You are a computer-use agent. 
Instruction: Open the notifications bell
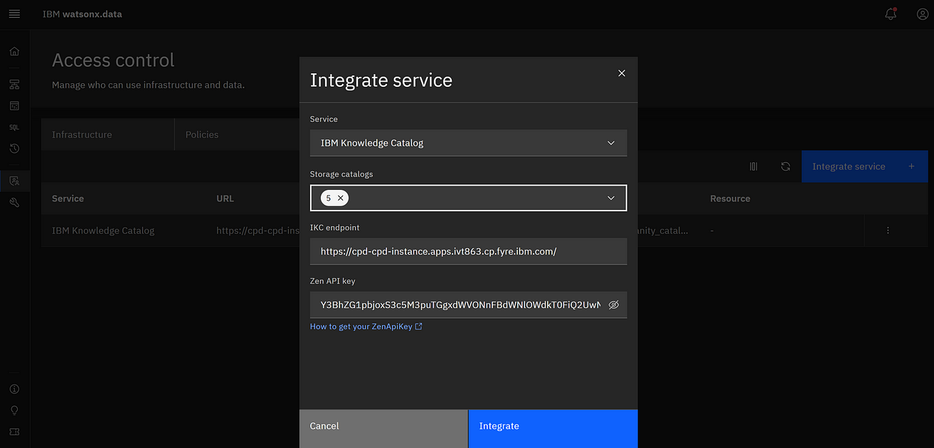coord(891,14)
